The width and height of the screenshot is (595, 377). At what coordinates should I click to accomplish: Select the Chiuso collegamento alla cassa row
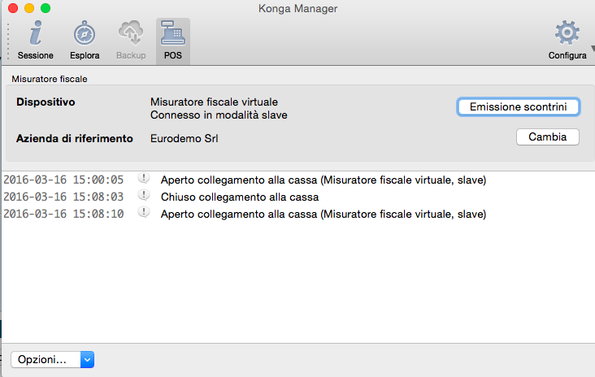point(239,197)
